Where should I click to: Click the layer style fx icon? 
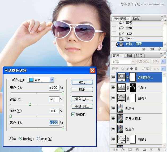[x=123, y=150]
